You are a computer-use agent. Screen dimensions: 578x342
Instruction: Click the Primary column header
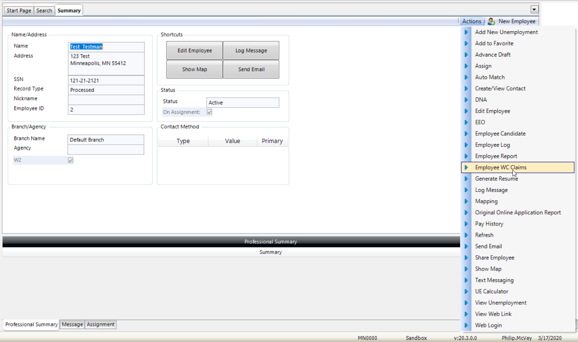[272, 141]
